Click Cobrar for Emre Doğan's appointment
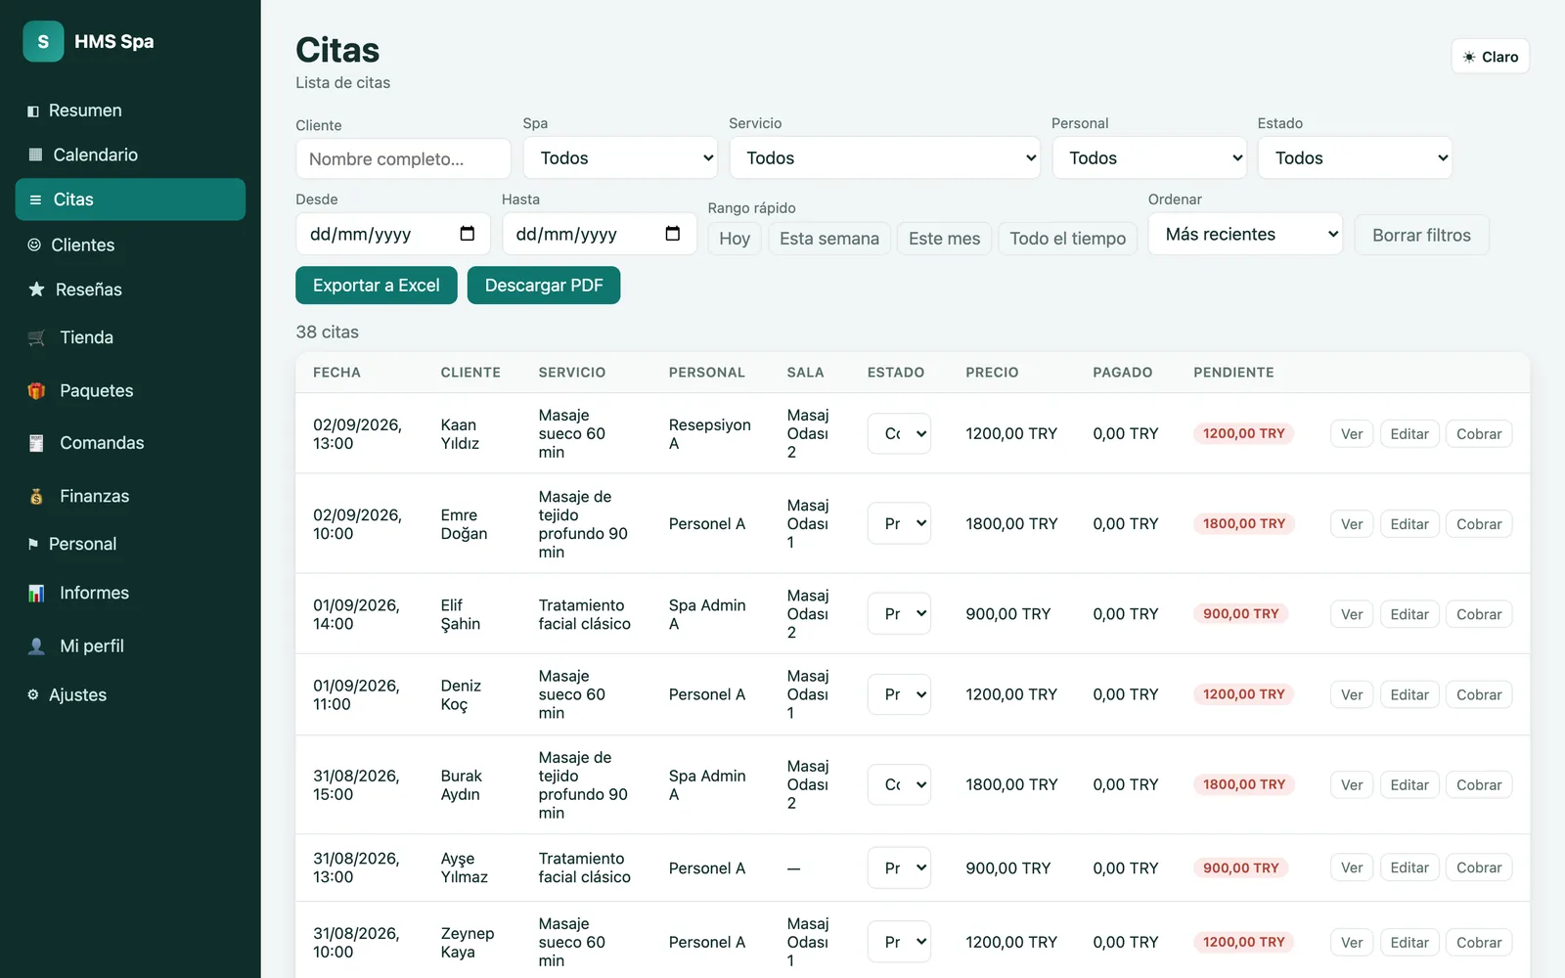 point(1478,524)
